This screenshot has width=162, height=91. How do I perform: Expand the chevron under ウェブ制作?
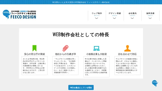[96, 18]
